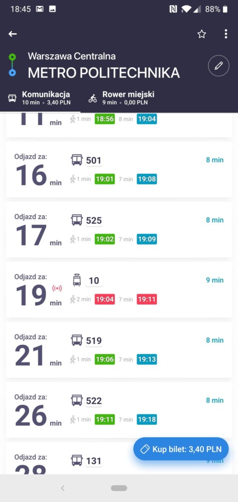Select departure time 19:04 red badge
This screenshot has width=238, height=502.
[105, 299]
